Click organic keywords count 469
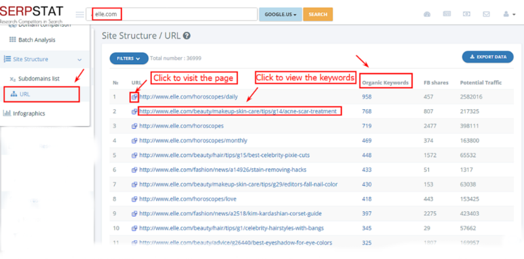The height and width of the screenshot is (259, 524). [x=367, y=141]
